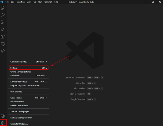The image size is (163, 126).
Task: Select Check for Updates...
Action: pyautogui.click(x=29, y=124)
